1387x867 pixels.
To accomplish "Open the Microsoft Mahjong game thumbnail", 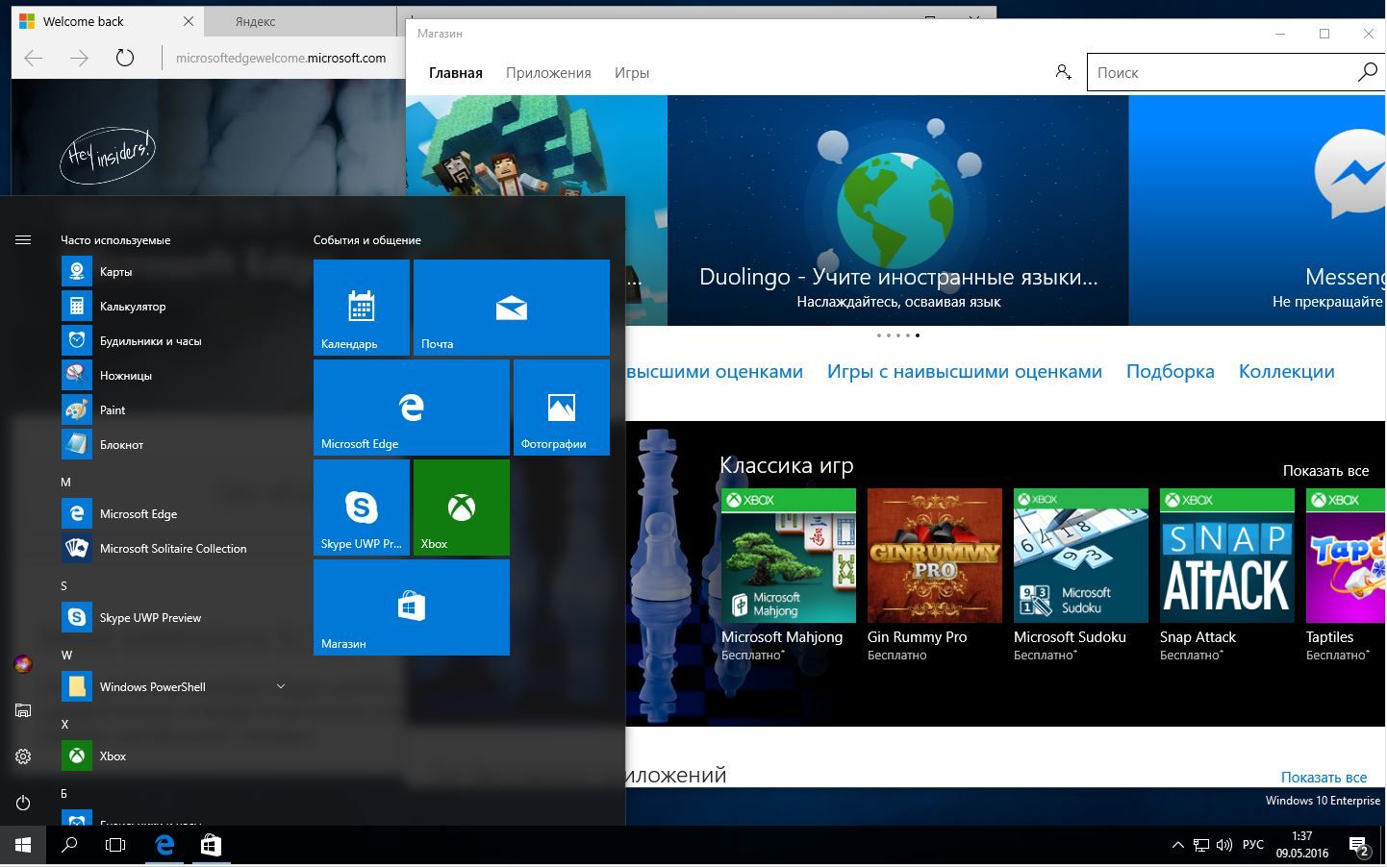I will pyautogui.click(x=789, y=556).
